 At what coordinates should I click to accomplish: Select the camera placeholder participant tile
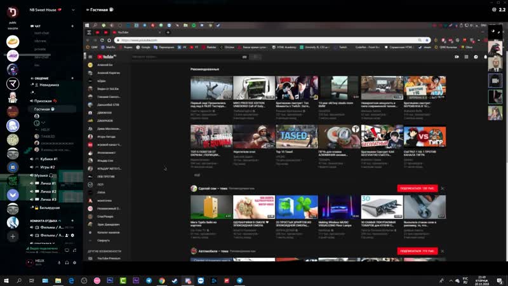click(495, 81)
